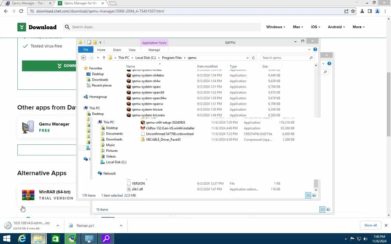The width and height of the screenshot is (391, 244).
Task: Open the Home ribbon tab
Action: 101,50
